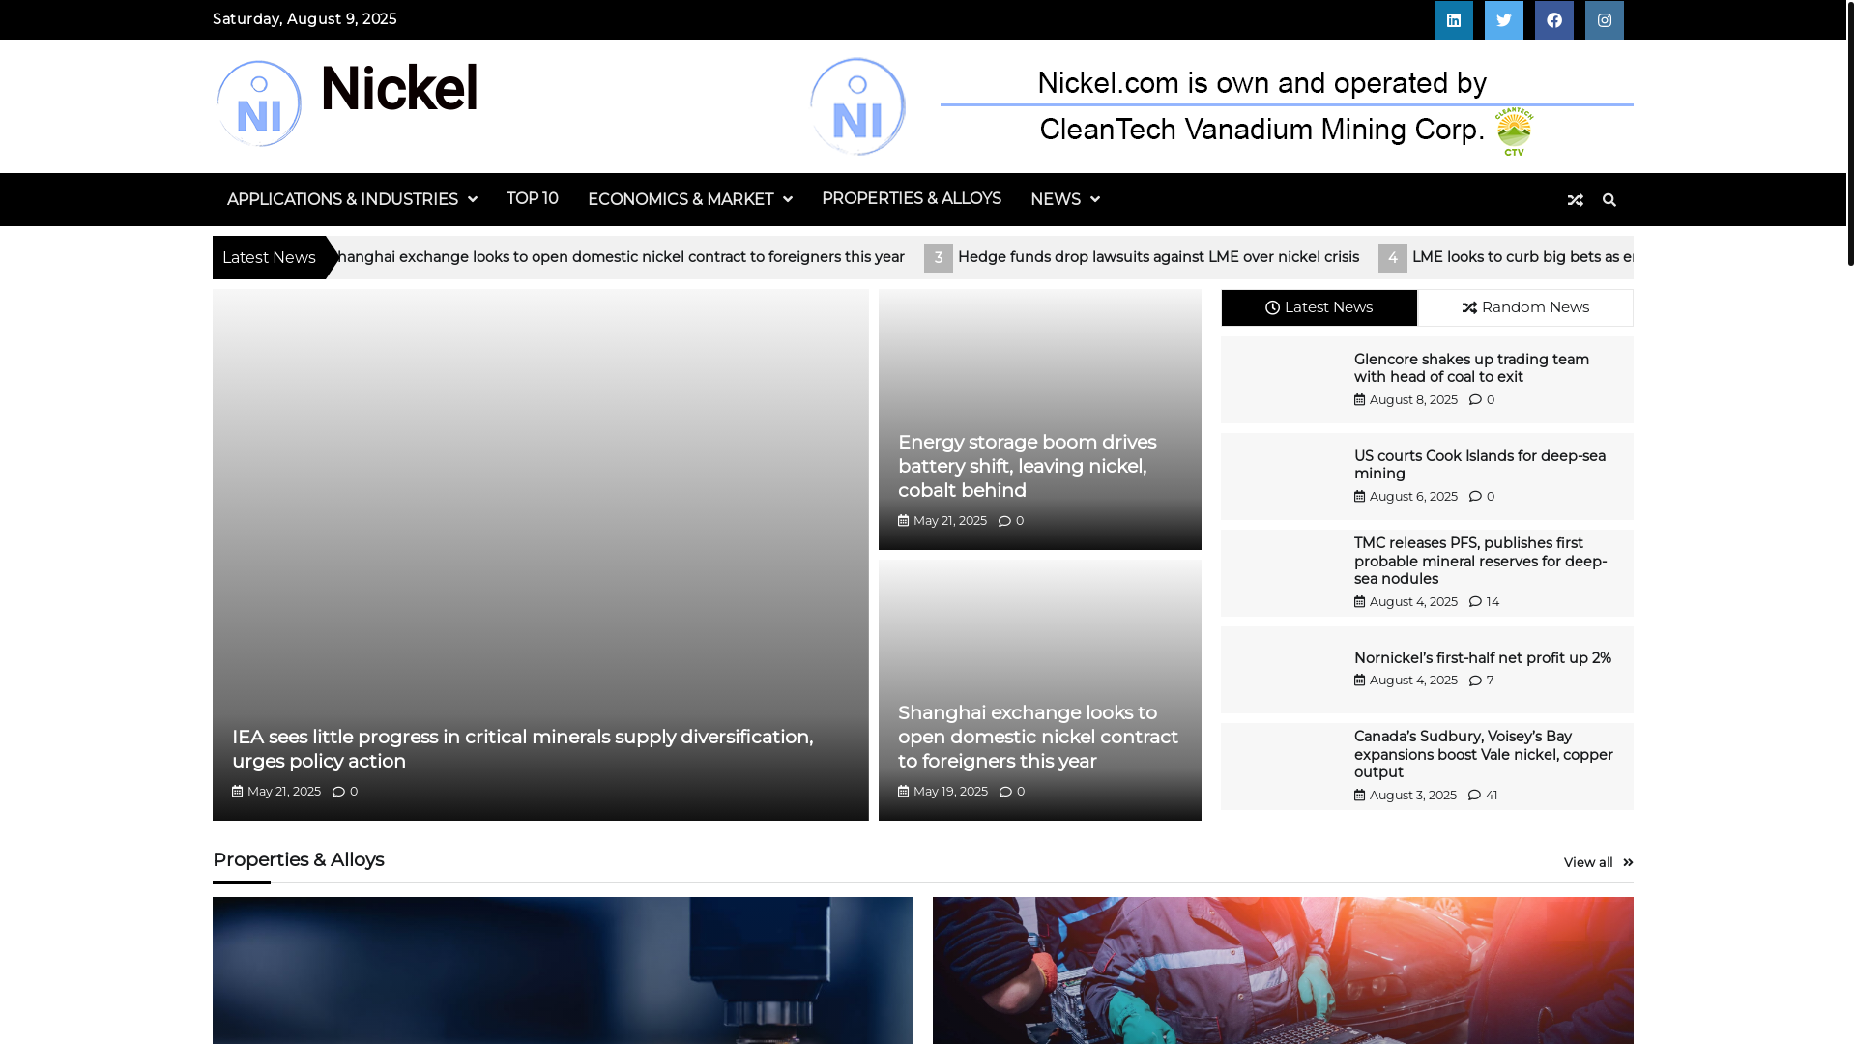Expand Applications & Industries menu
The height and width of the screenshot is (1044, 1856).
[x=352, y=200]
